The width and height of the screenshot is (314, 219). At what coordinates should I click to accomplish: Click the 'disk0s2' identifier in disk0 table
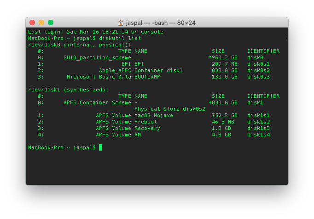(258, 70)
